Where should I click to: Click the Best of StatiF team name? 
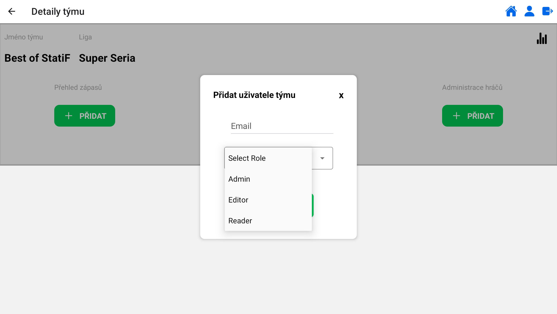click(37, 58)
